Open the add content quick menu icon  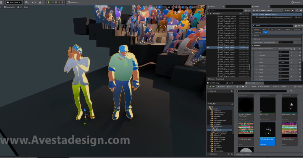click(x=27, y=2)
